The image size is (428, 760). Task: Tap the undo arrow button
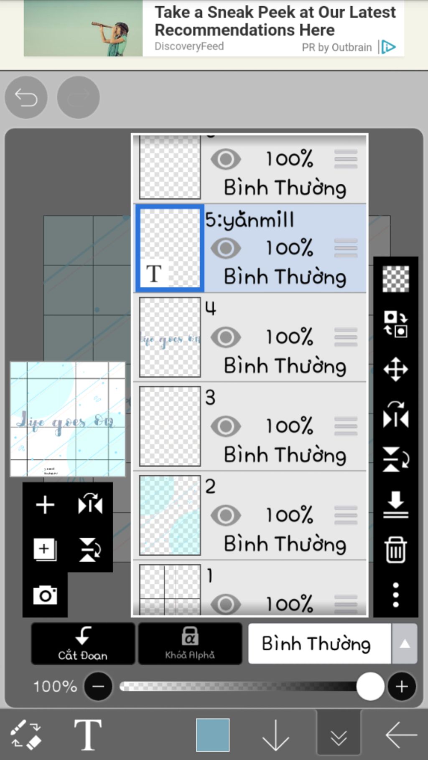(x=26, y=98)
